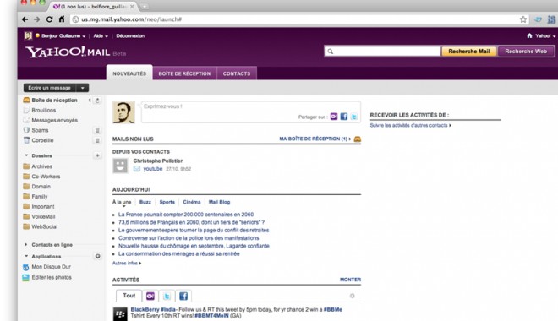Add a new folder with the Dossiers plus icon
This screenshot has height=321, width=558.
(x=97, y=155)
